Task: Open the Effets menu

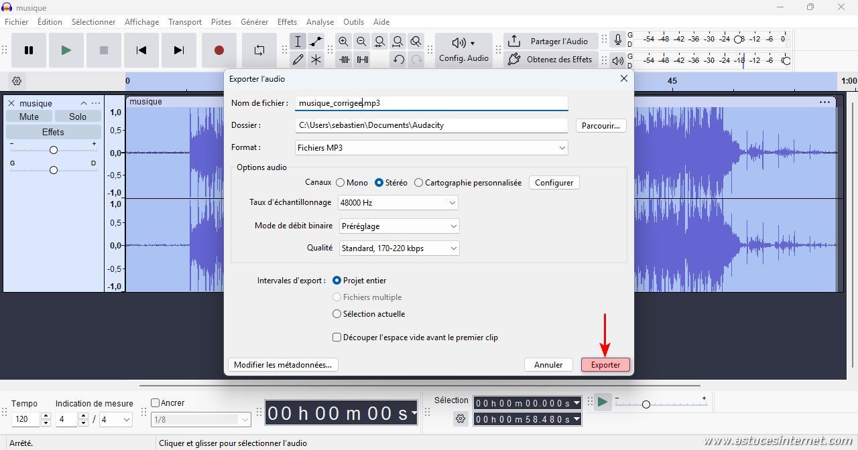Action: pyautogui.click(x=287, y=22)
